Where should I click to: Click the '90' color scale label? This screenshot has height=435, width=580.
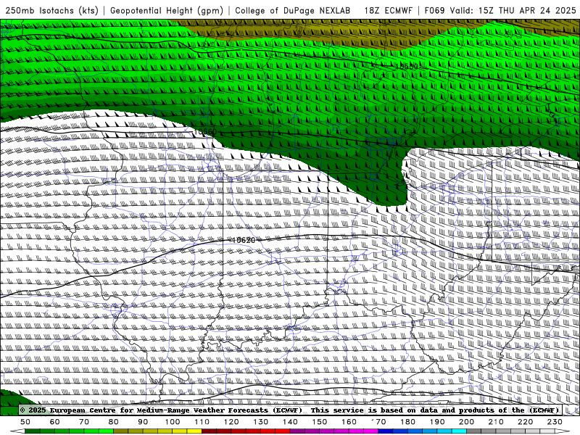[x=143, y=422]
